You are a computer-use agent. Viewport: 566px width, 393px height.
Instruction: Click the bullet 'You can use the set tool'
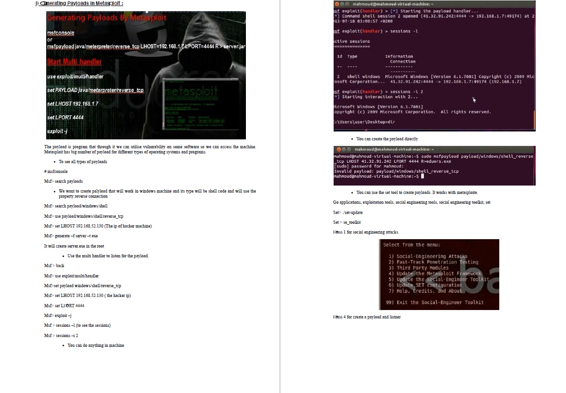pyautogui.click(x=417, y=193)
